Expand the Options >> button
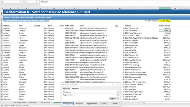190x107 pixels. [x=114, y=99]
